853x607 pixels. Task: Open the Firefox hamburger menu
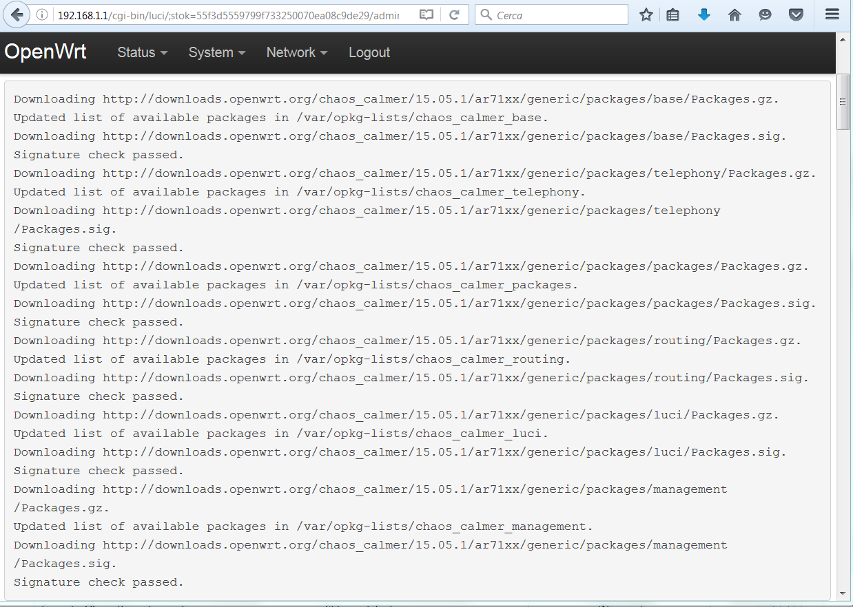click(x=832, y=14)
